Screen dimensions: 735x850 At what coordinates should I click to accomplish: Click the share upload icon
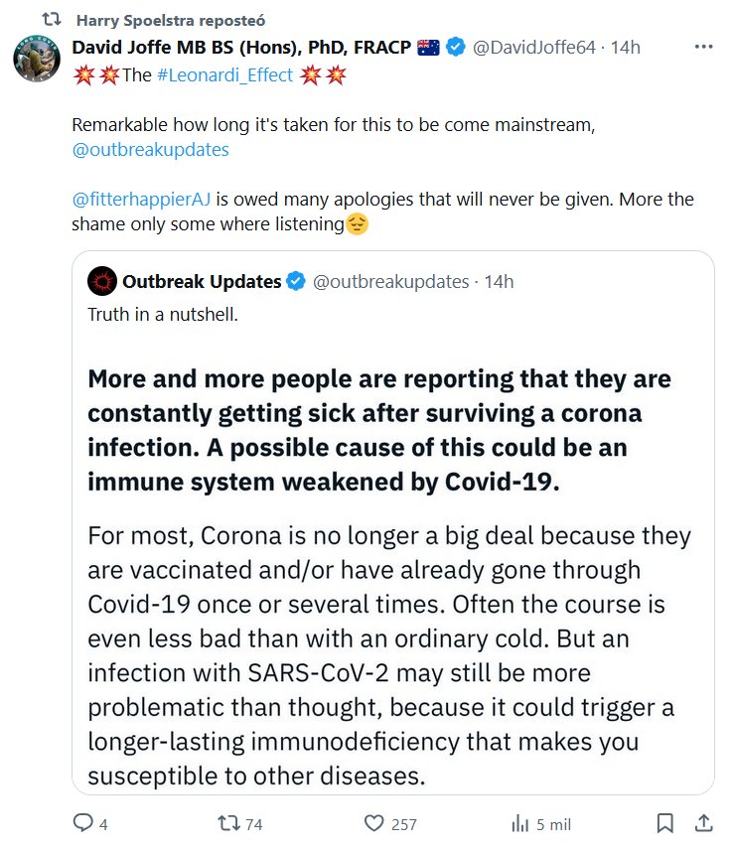(x=702, y=823)
